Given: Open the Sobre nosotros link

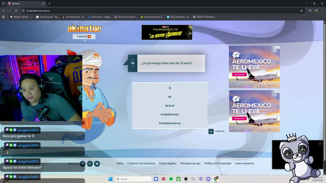Looking at the screenshot, I should click(x=244, y=163).
